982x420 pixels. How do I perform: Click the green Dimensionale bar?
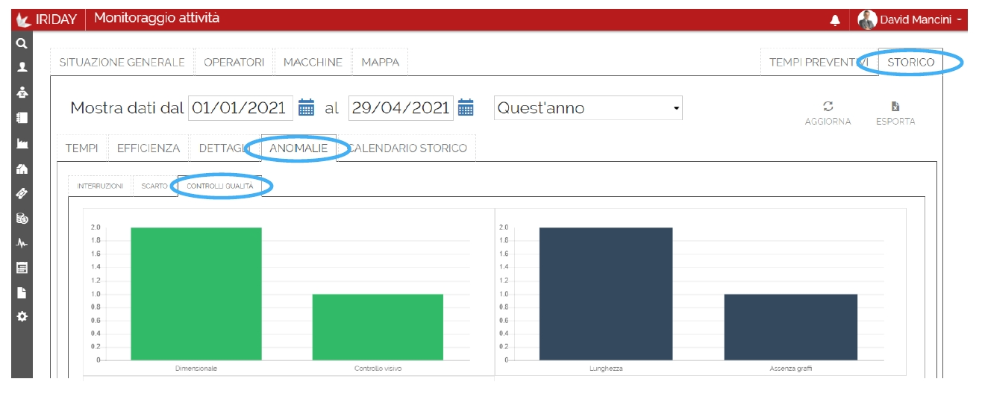click(x=196, y=294)
